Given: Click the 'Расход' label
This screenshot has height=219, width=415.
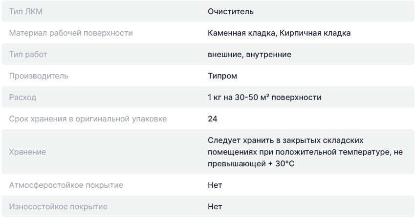Looking at the screenshot, I should [x=23, y=97].
